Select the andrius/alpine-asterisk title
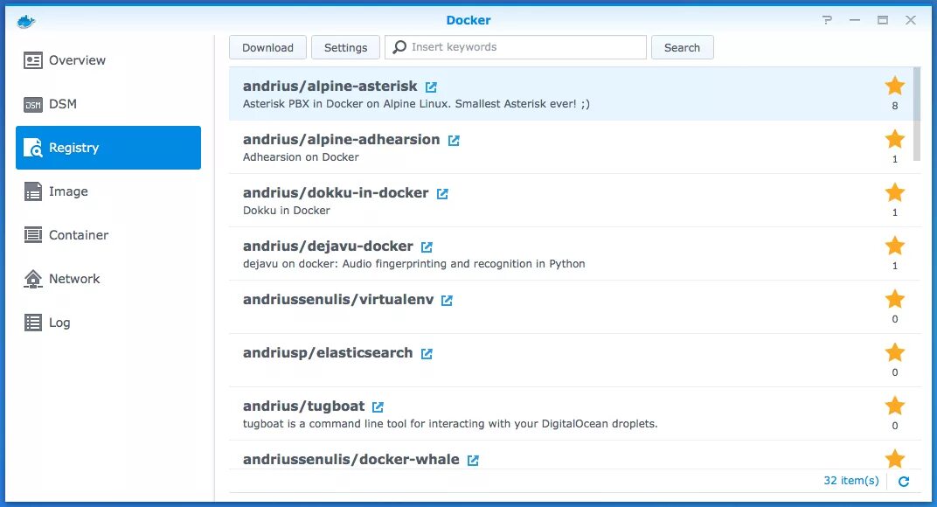 (x=330, y=86)
